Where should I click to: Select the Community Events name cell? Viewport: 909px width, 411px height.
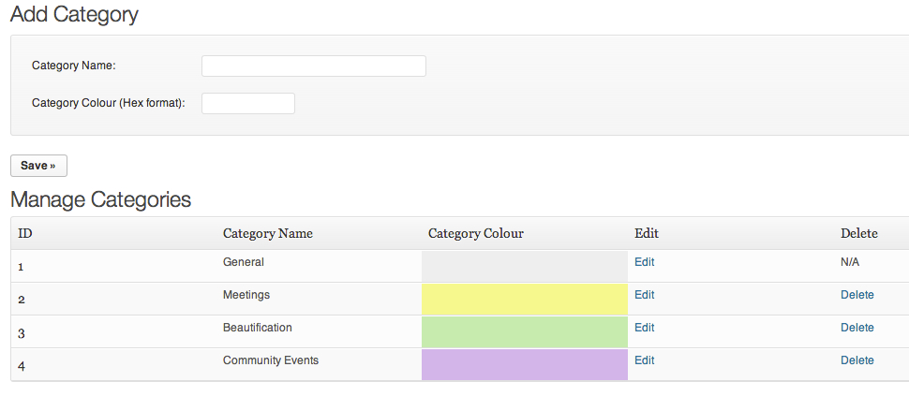click(271, 360)
